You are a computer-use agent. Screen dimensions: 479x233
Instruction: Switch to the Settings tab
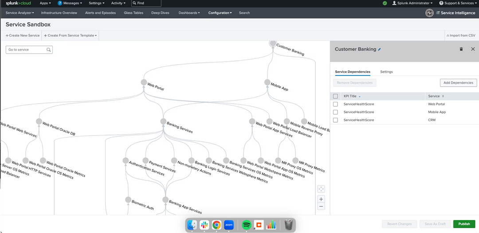point(386,72)
